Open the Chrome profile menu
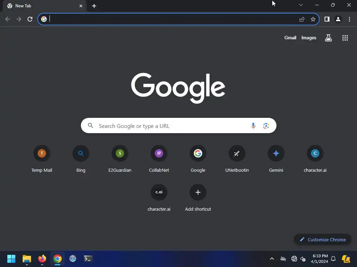Viewport: 357px width, 267px height. (x=338, y=19)
